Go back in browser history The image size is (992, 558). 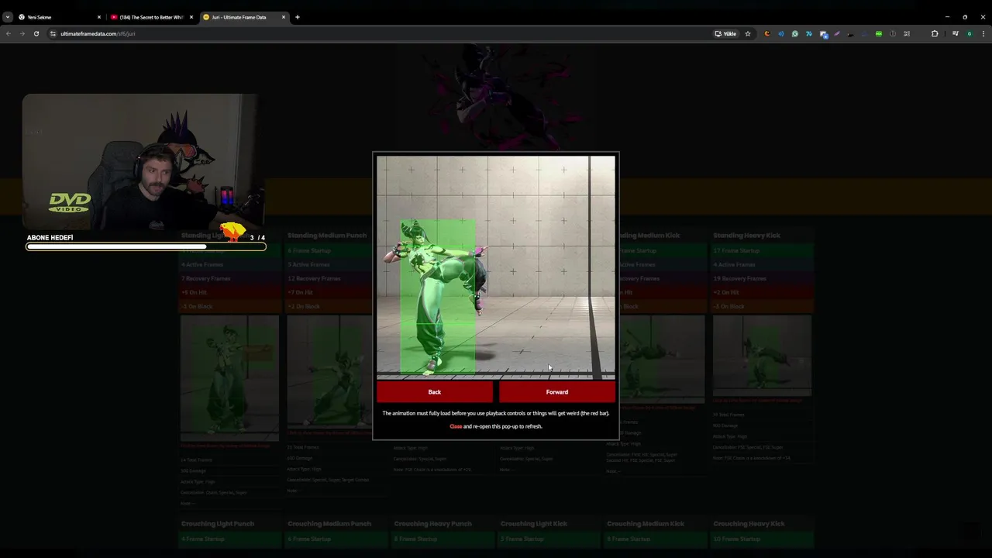click(9, 33)
